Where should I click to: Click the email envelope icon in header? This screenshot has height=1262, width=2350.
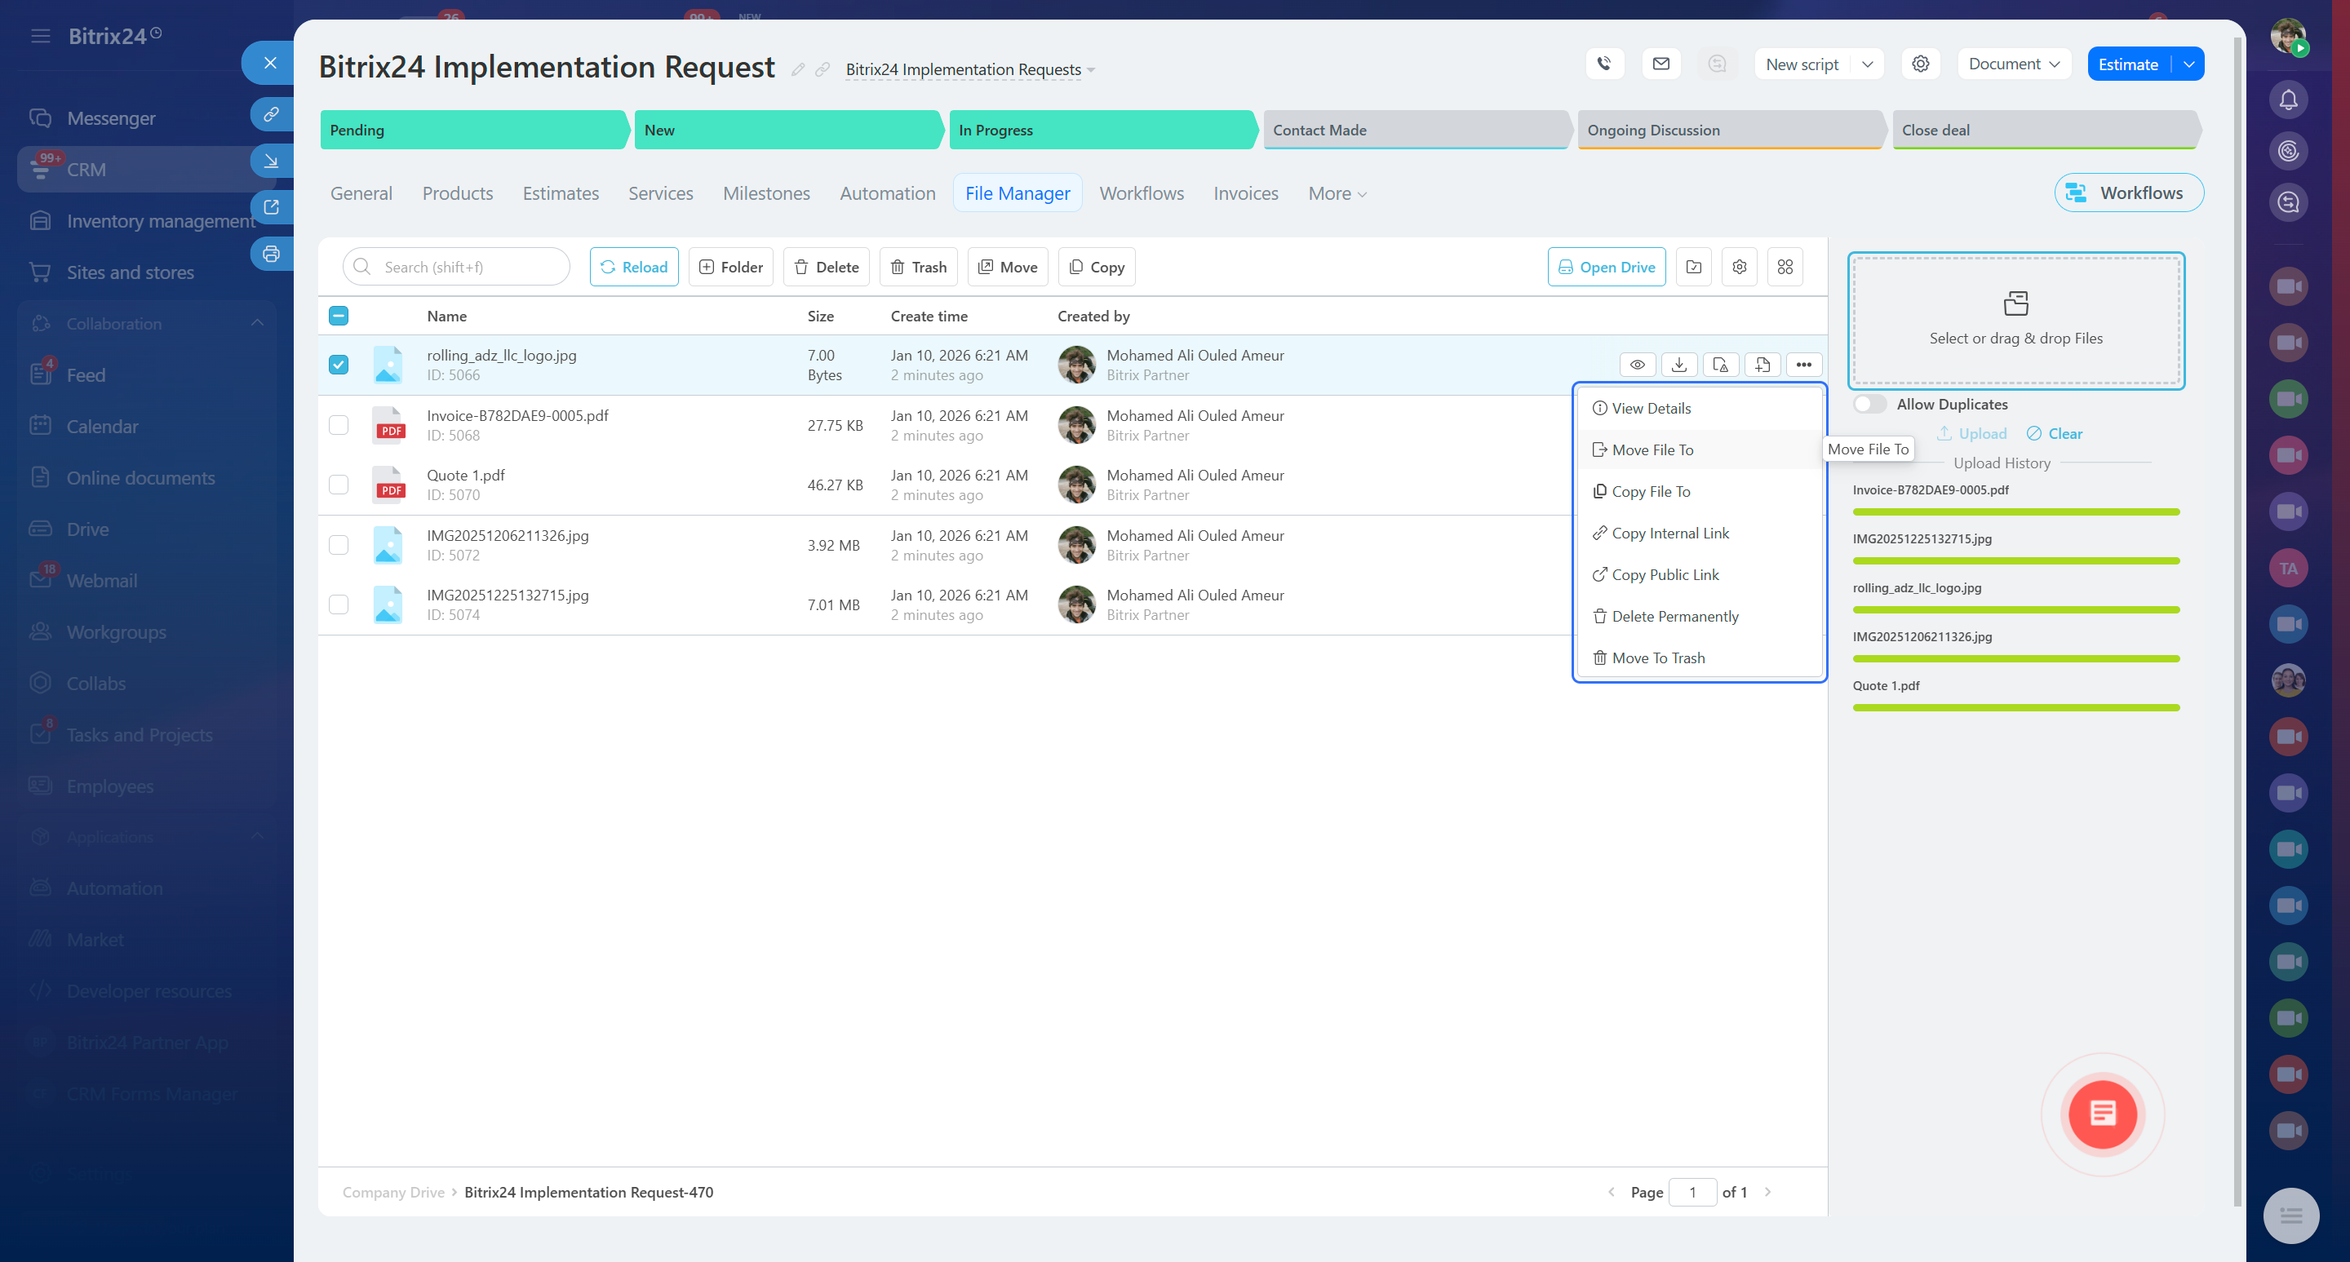(1661, 64)
